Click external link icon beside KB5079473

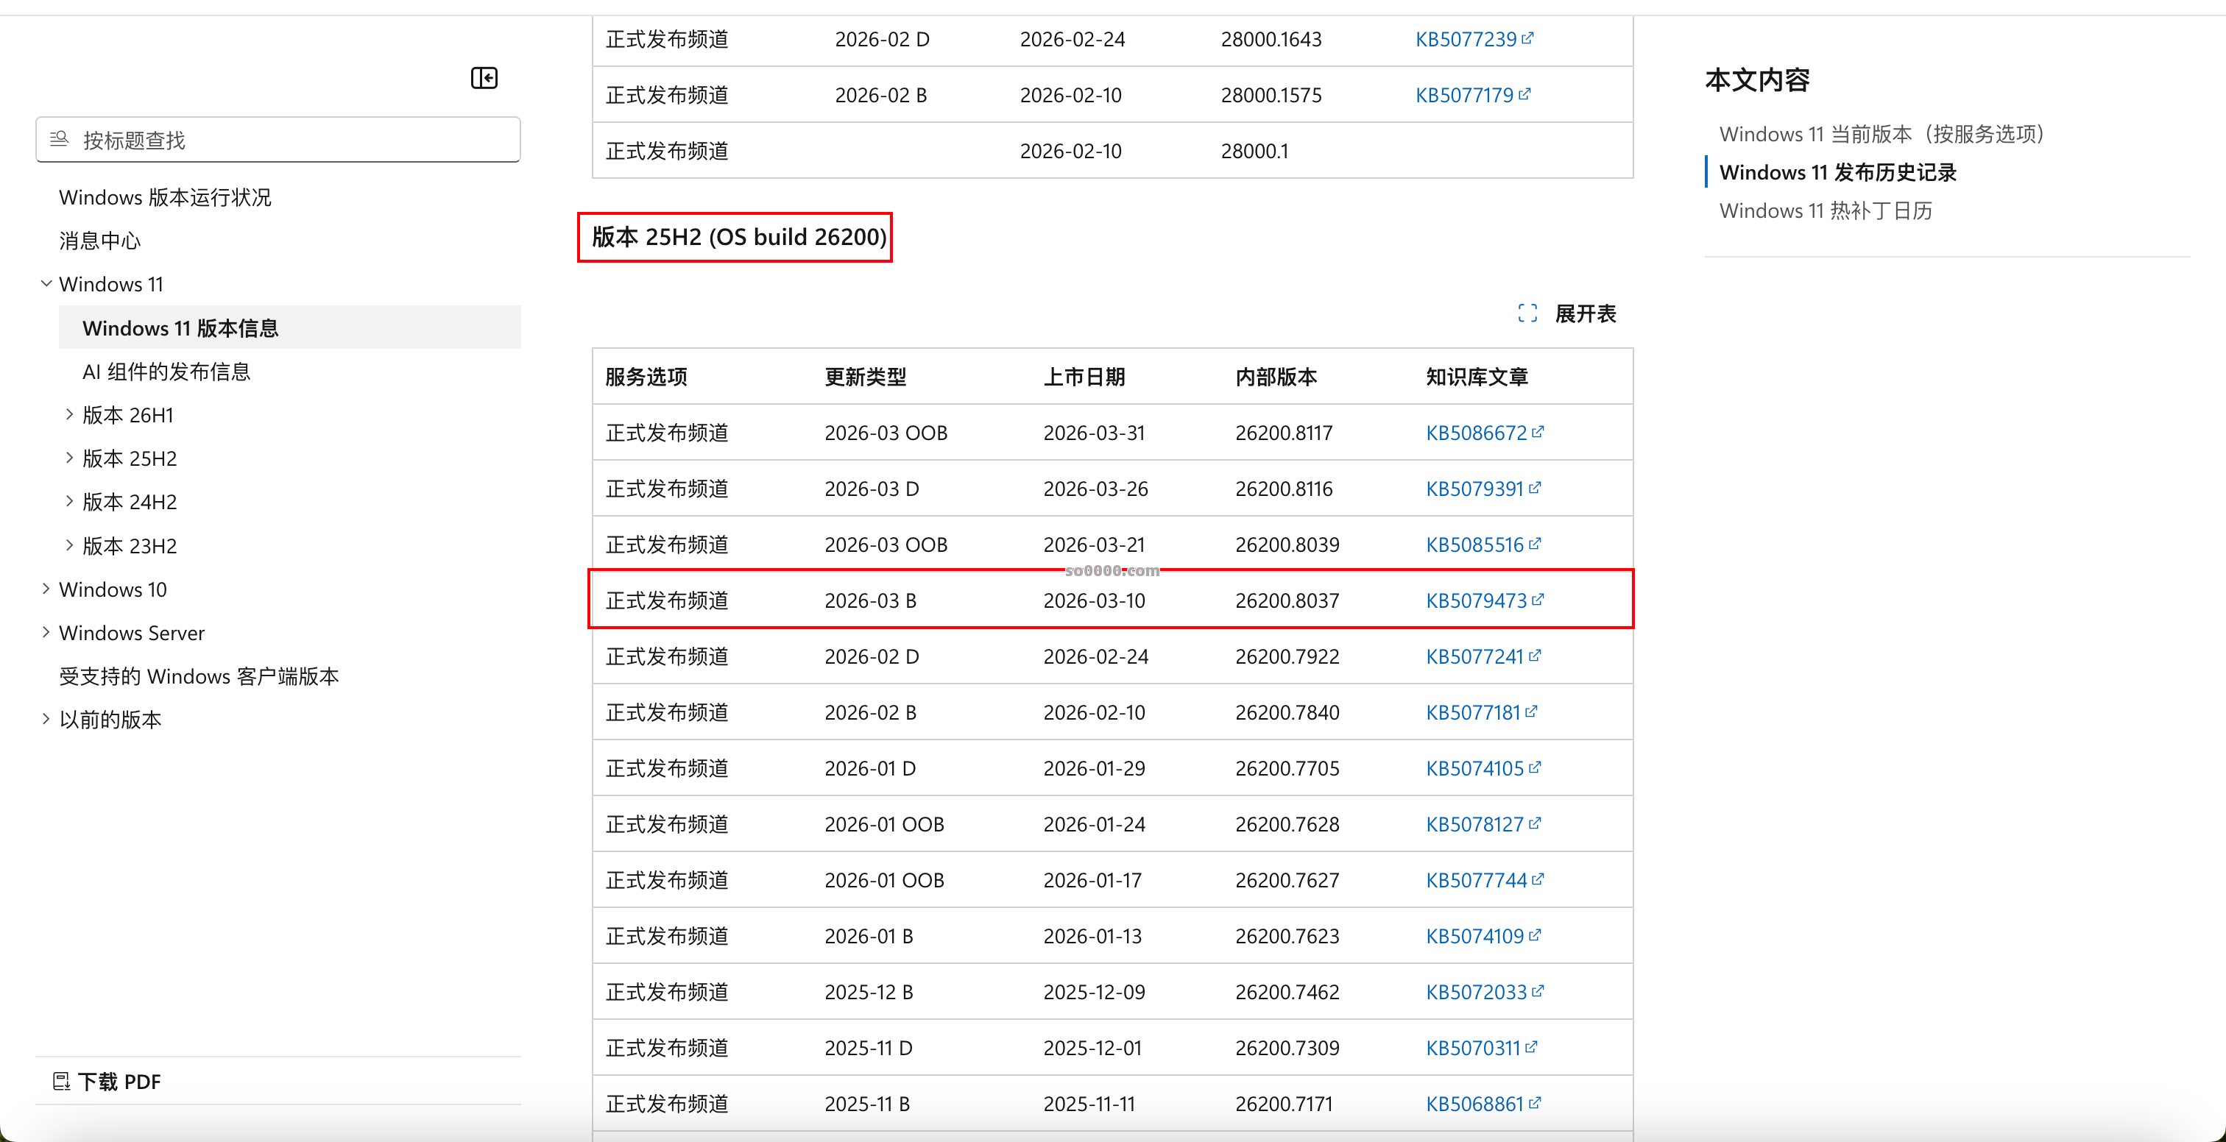(x=1538, y=600)
